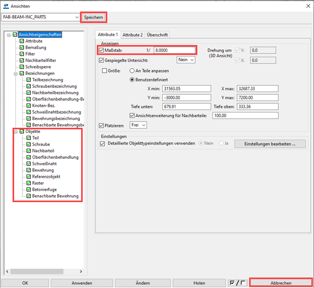Image resolution: width=314 pixels, height=288 pixels.
Task: Select the Raster tree node icon
Action: (x=29, y=183)
